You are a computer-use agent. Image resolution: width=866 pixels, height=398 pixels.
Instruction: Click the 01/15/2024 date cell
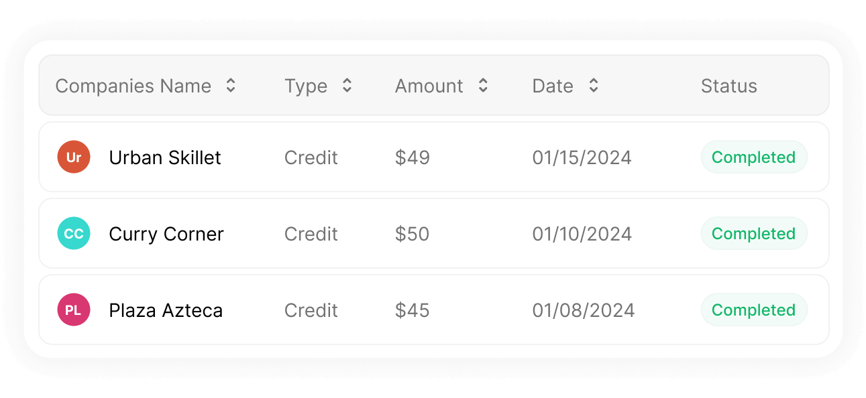(x=582, y=157)
